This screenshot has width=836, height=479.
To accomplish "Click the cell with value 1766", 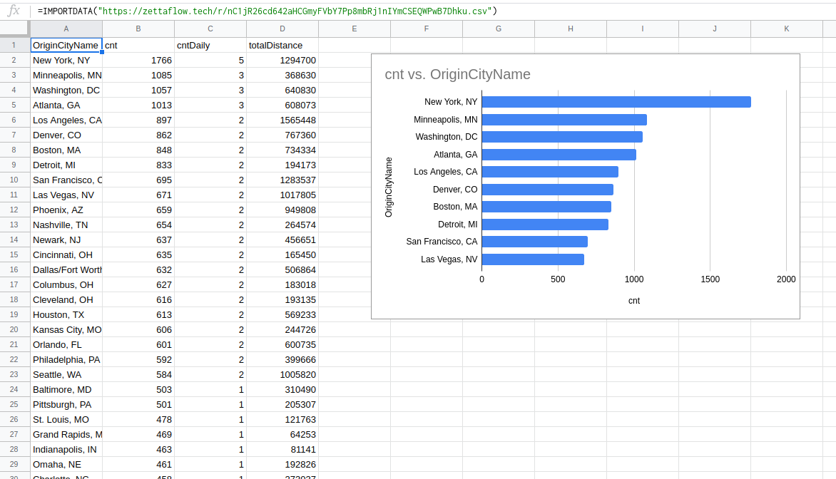I will (x=138, y=60).
